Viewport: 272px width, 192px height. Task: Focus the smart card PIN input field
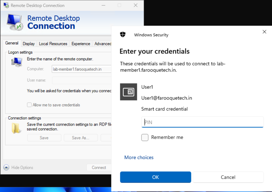pos(203,122)
